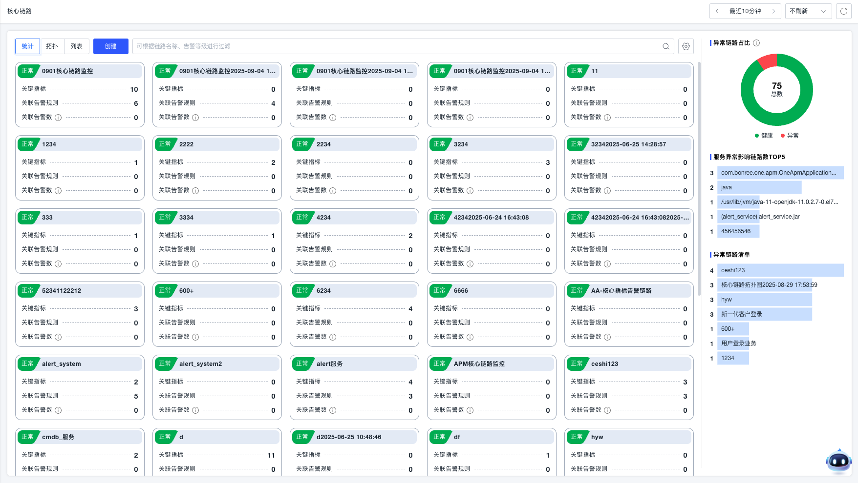
Task: Click previous time range arrow
Action: pos(717,11)
